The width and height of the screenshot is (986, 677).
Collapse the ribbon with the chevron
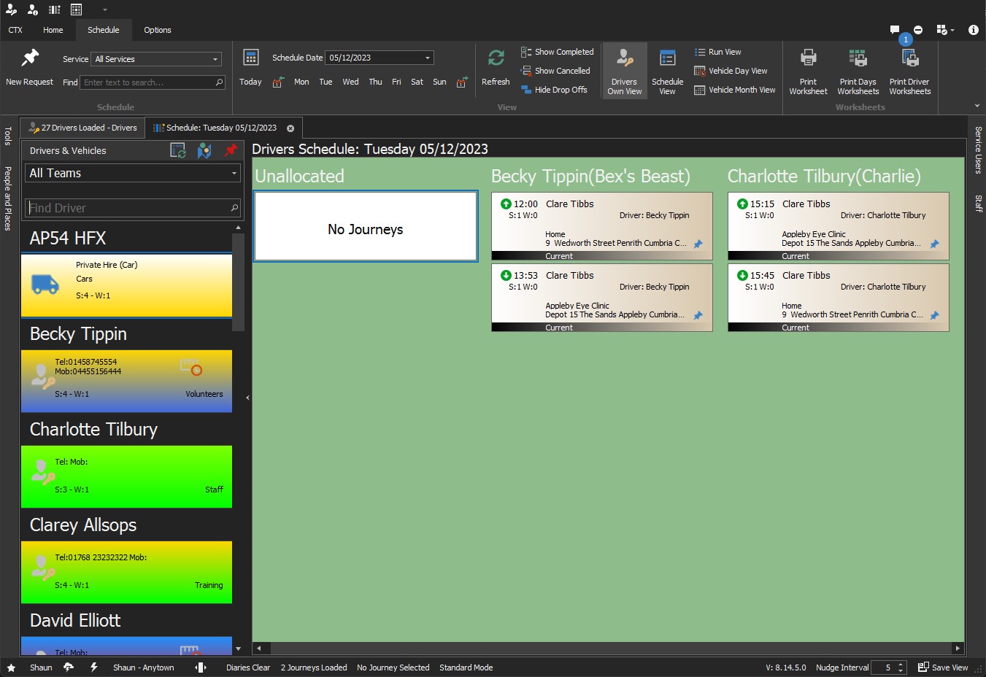click(977, 107)
